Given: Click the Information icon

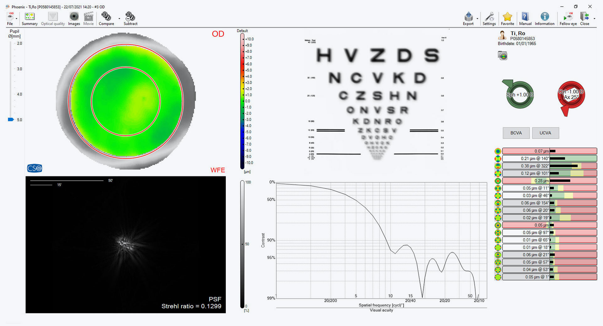Looking at the screenshot, I should [x=545, y=18].
